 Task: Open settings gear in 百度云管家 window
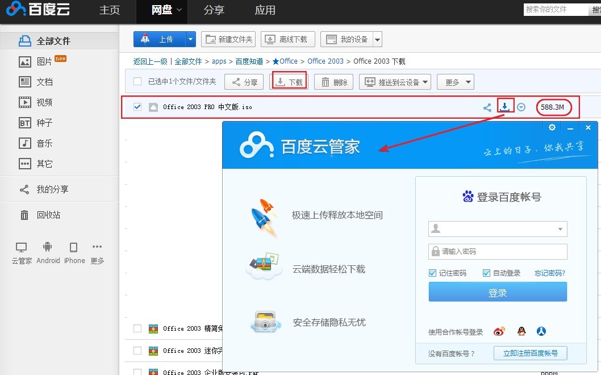point(552,127)
